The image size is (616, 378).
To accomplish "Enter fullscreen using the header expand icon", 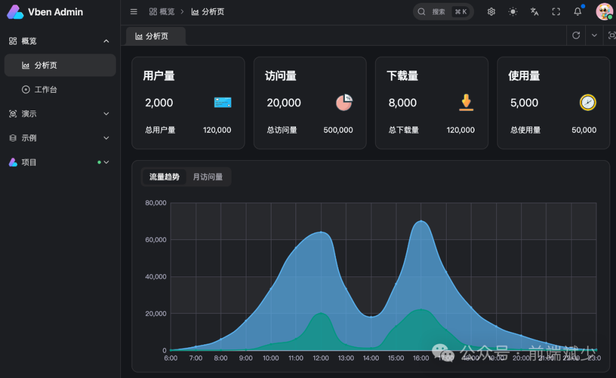I will pyautogui.click(x=556, y=11).
